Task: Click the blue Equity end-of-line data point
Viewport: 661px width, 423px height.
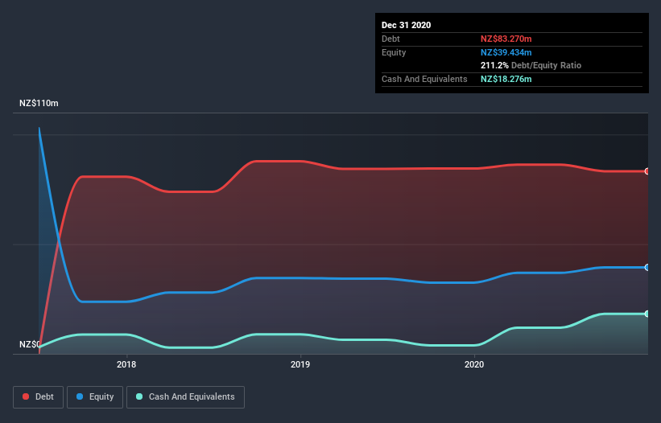Action: pyautogui.click(x=647, y=267)
